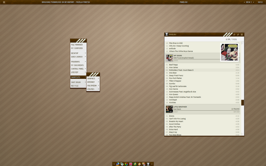Viewport: 266px width, 166px height.
Task: Click Recycle in the popup menu
Action: [x=75, y=85]
